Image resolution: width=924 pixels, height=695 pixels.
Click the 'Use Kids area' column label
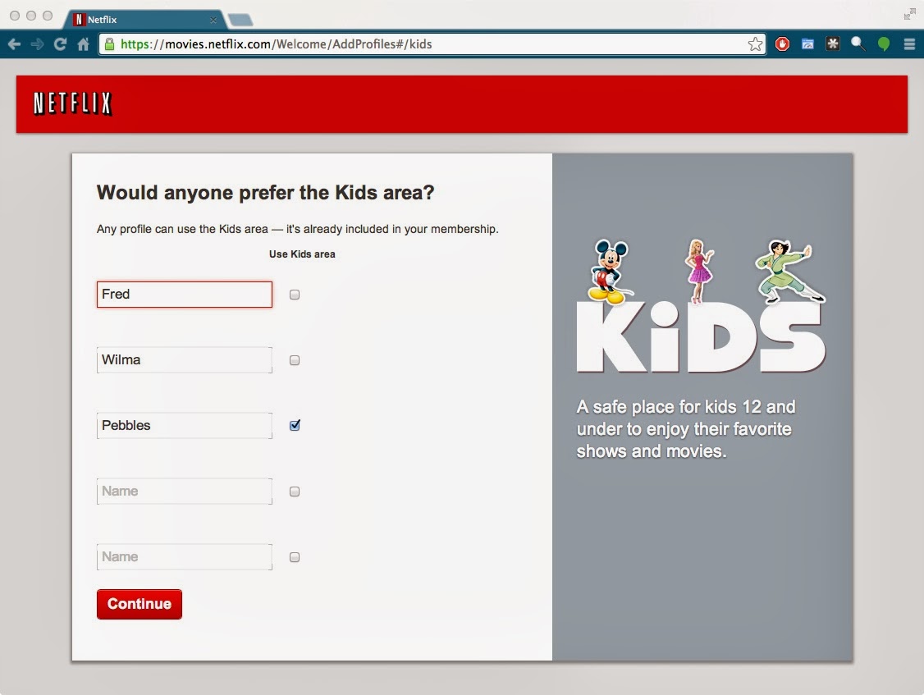pos(302,254)
